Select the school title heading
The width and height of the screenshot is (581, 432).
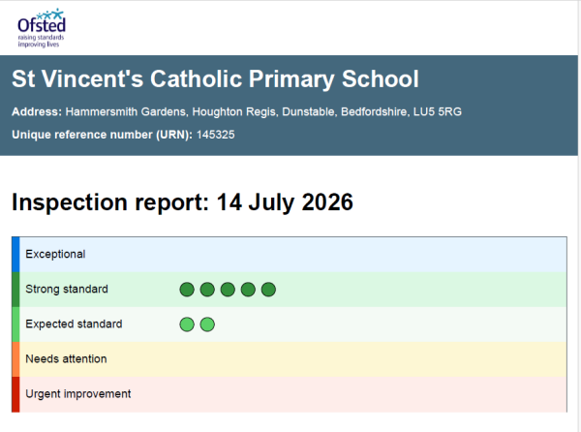pyautogui.click(x=215, y=78)
